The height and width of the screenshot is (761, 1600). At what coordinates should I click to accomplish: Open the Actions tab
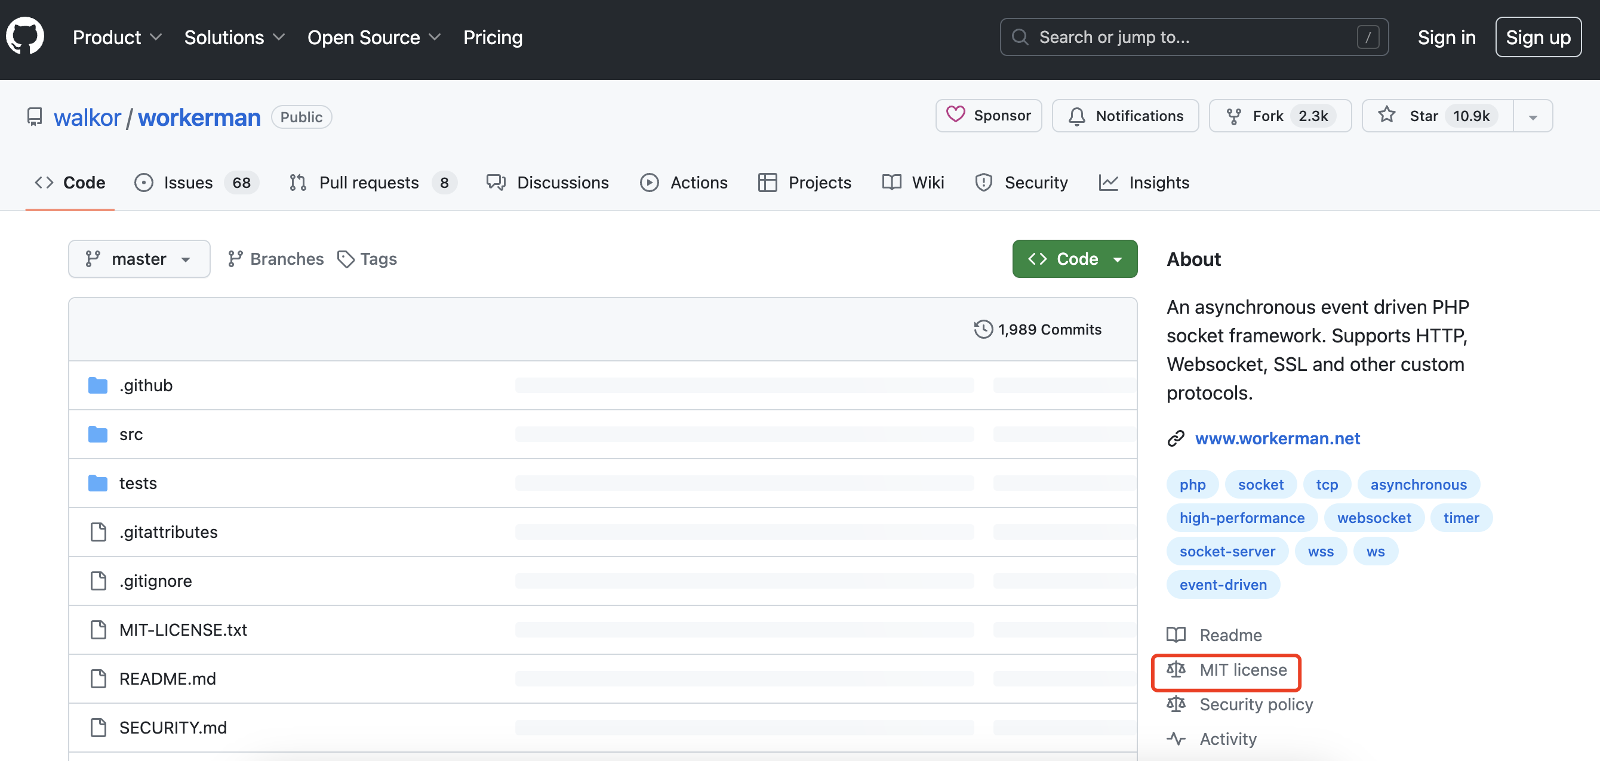click(684, 182)
